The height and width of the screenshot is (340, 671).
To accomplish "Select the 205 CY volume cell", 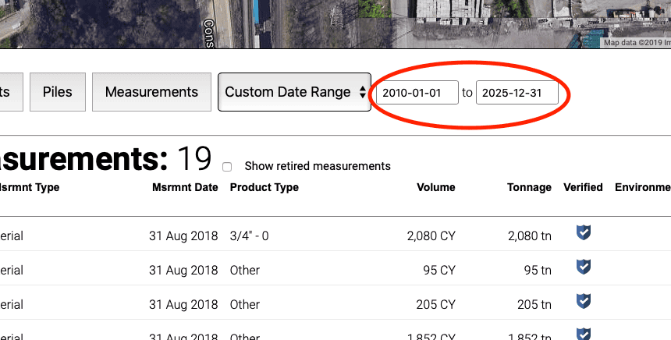I will tap(435, 304).
